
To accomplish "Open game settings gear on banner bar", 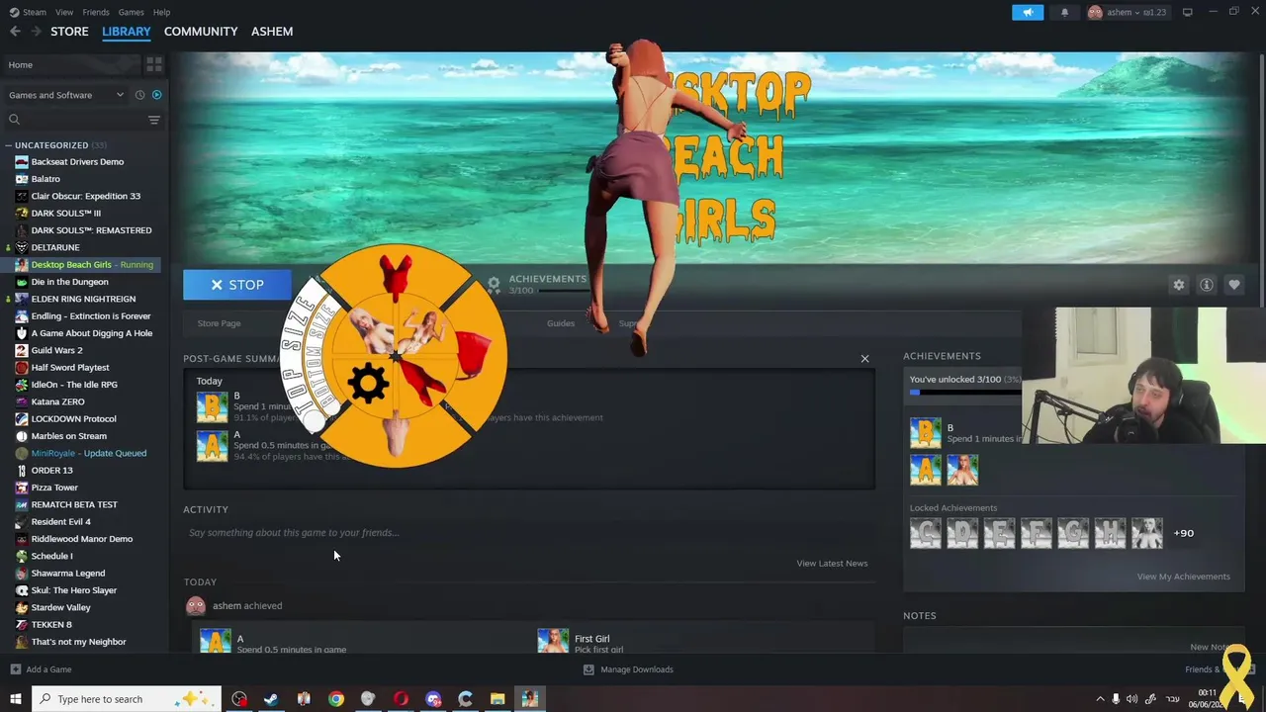I will pos(1179,285).
